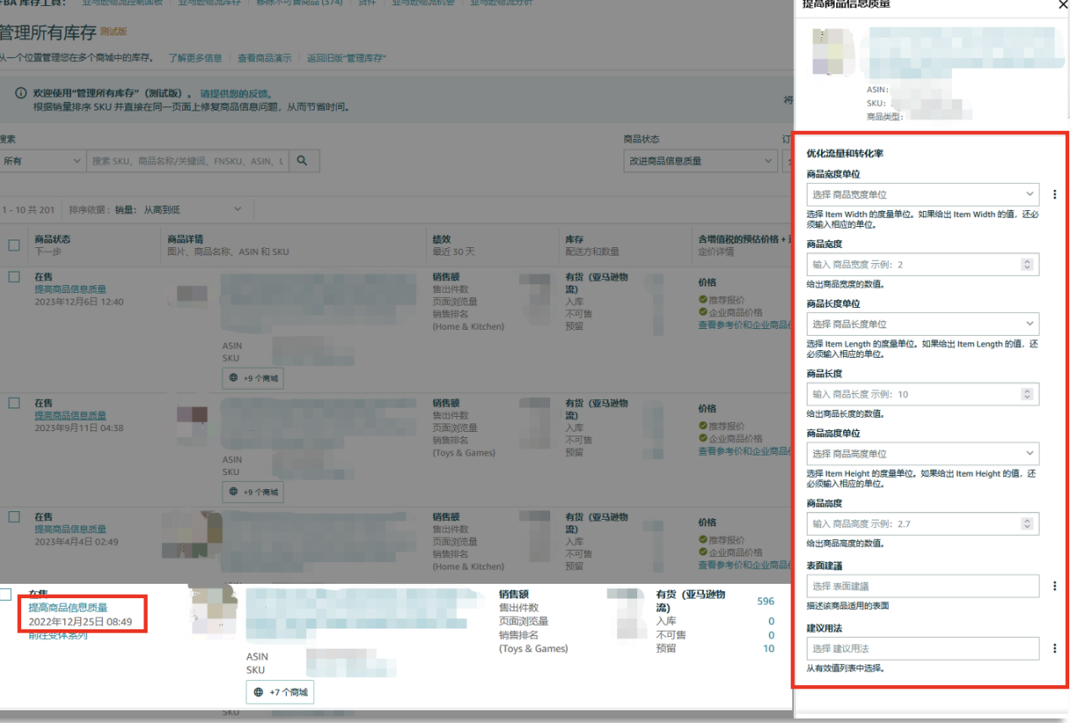Focus the SKU search input field
The image size is (1070, 723).
tap(187, 160)
